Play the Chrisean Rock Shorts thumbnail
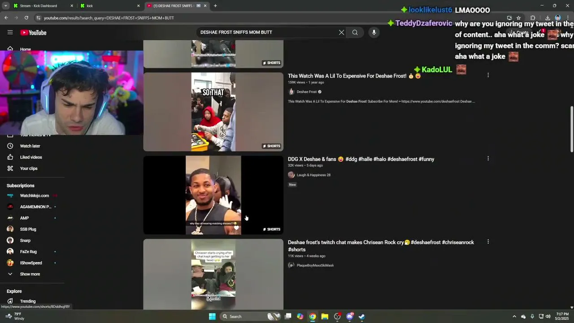574x323 pixels. pyautogui.click(x=213, y=274)
